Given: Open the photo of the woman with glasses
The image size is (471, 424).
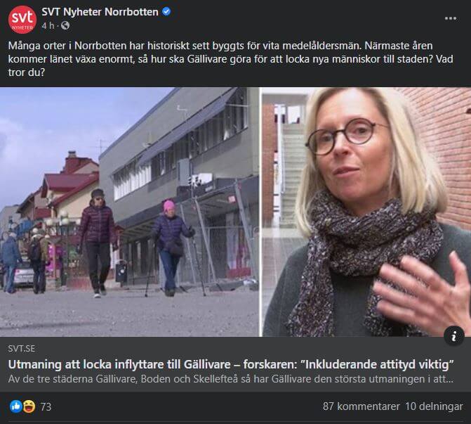Looking at the screenshot, I should (366, 212).
